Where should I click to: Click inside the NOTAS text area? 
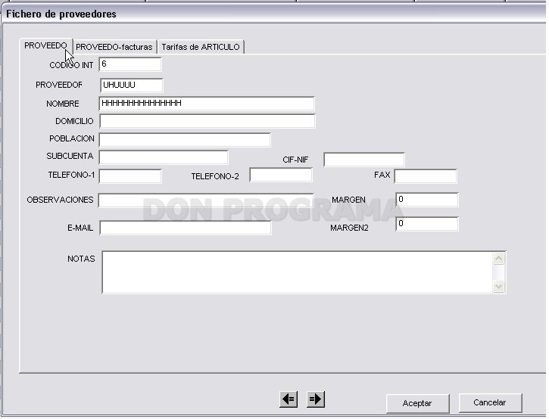click(298, 272)
